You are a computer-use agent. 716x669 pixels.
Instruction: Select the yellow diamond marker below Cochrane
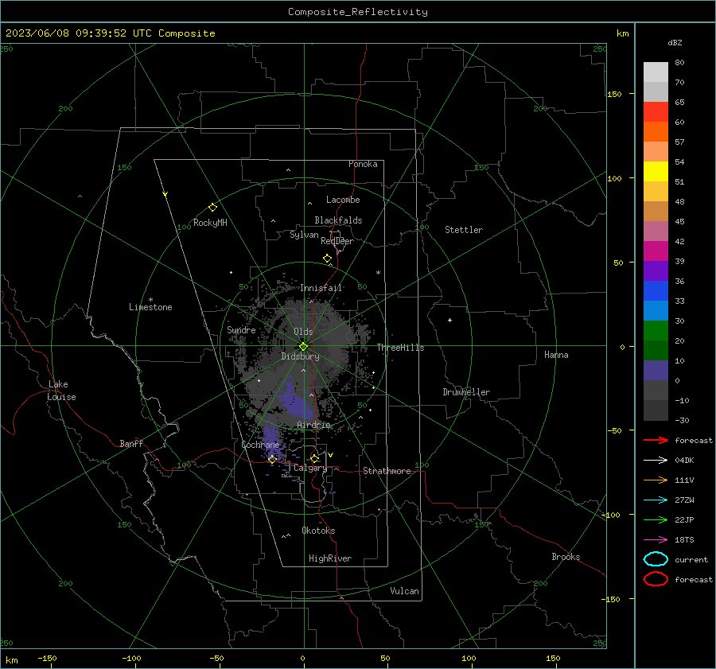(272, 459)
